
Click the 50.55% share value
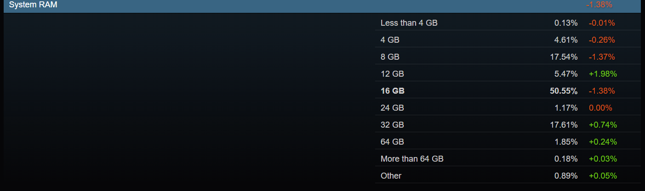(x=563, y=91)
